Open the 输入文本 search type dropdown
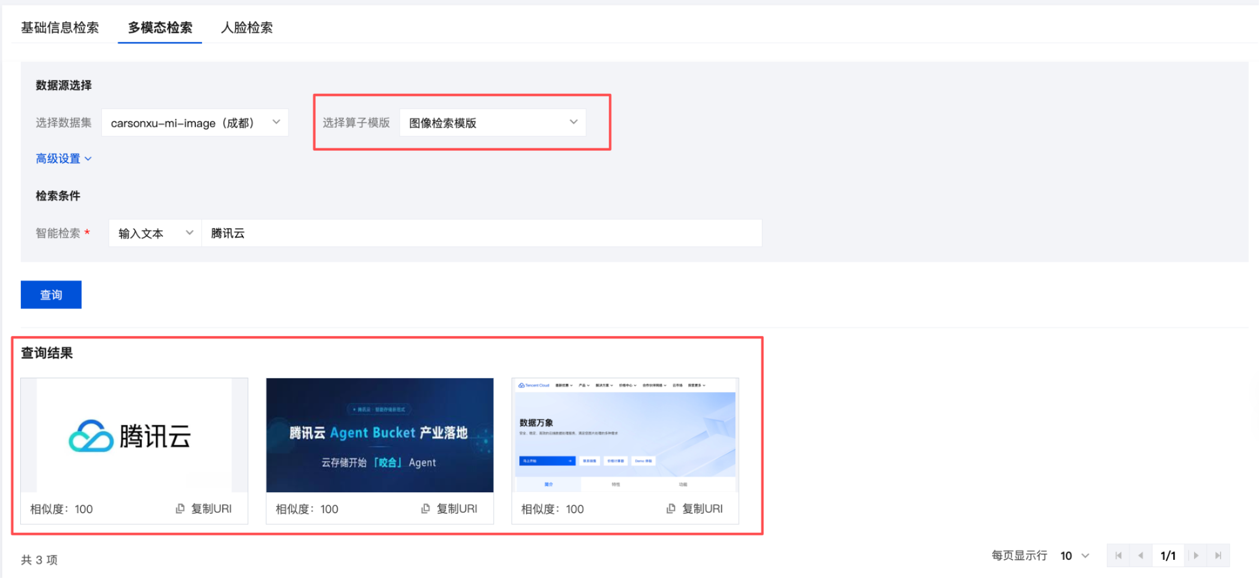Image resolution: width=1259 pixels, height=578 pixels. pos(155,233)
